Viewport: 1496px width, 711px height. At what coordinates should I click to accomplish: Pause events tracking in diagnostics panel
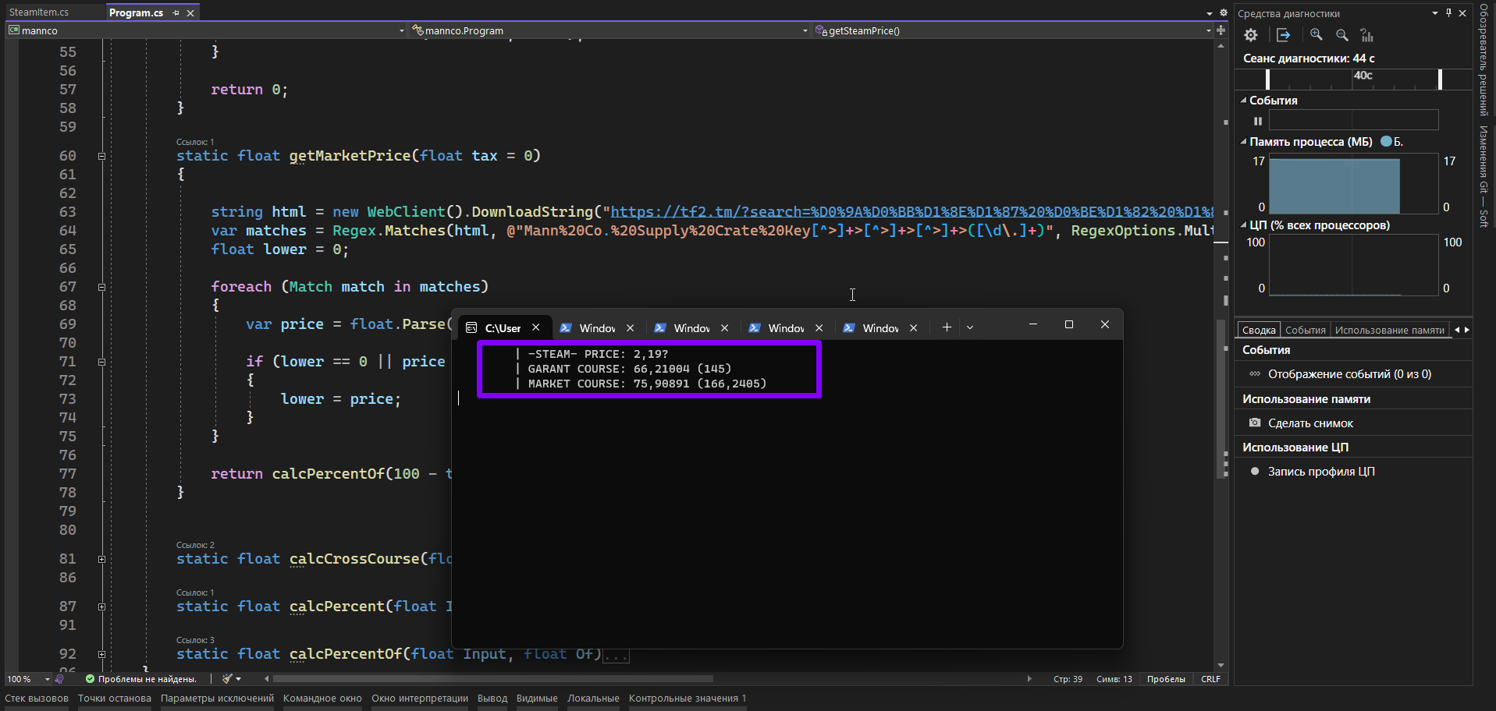[x=1258, y=121]
